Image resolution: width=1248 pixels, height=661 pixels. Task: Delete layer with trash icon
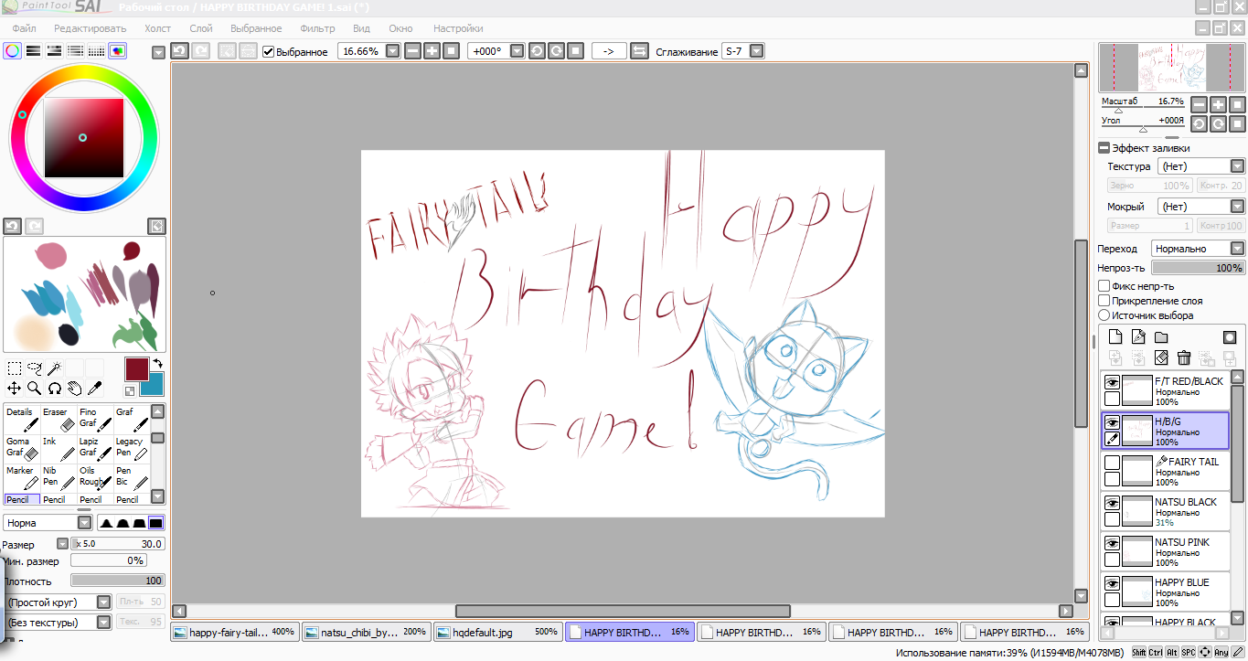coord(1184,357)
